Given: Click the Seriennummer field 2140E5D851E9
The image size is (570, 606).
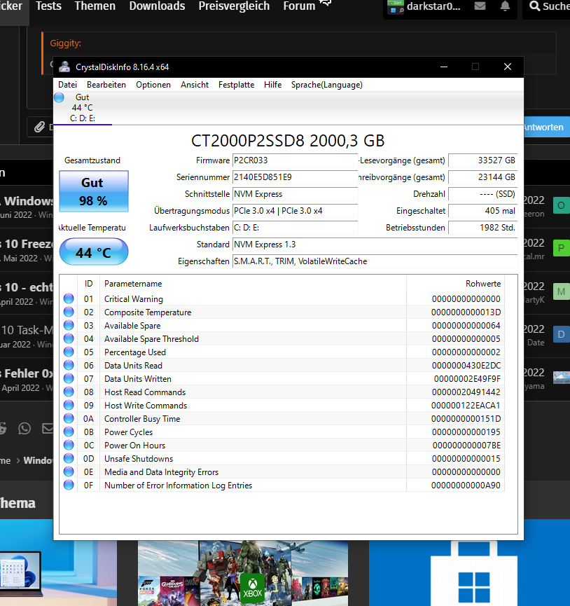Looking at the screenshot, I should pos(295,177).
